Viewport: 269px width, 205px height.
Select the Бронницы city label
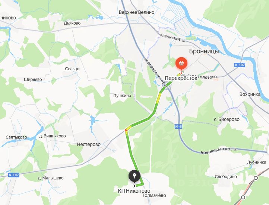pos(204,51)
